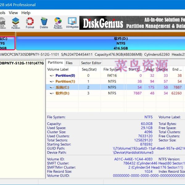
Task: Select disk node DBPNTY-512G-1101 in tree
Action: [22, 63]
